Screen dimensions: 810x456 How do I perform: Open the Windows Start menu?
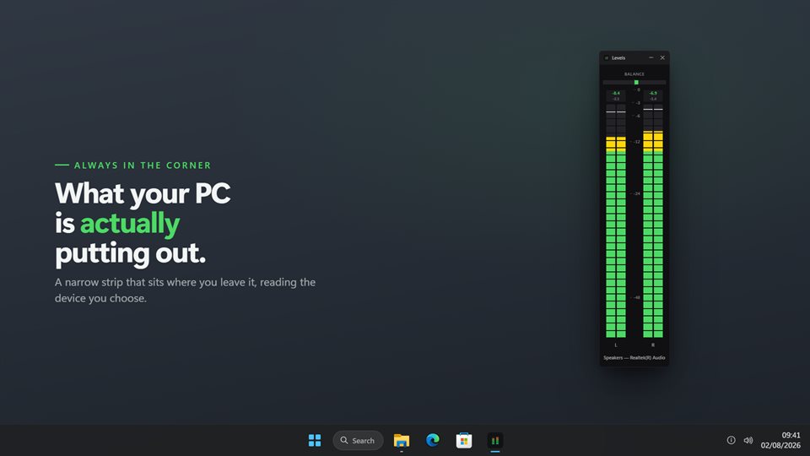(315, 441)
